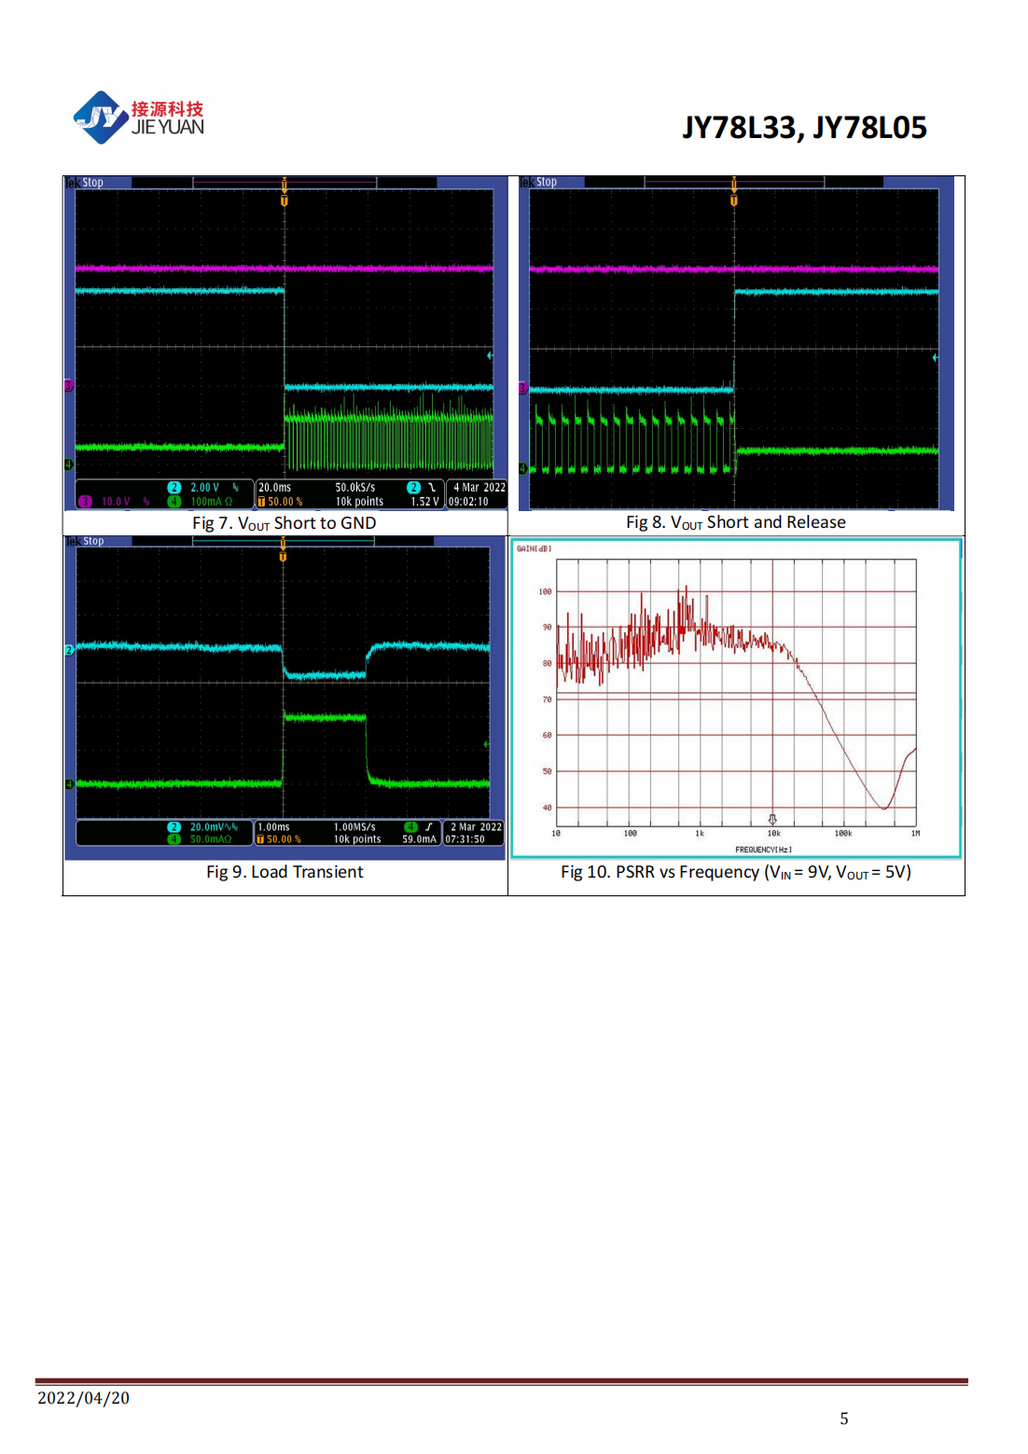Click the '09:02:10' timestamp in Fig 7
The image size is (1028, 1454).
point(468,502)
